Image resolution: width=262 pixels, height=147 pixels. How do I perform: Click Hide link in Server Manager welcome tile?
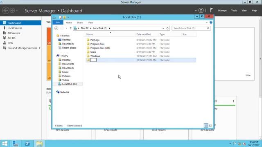point(248,75)
